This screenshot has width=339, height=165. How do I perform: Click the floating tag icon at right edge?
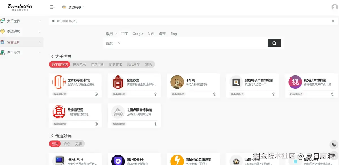[334, 145]
